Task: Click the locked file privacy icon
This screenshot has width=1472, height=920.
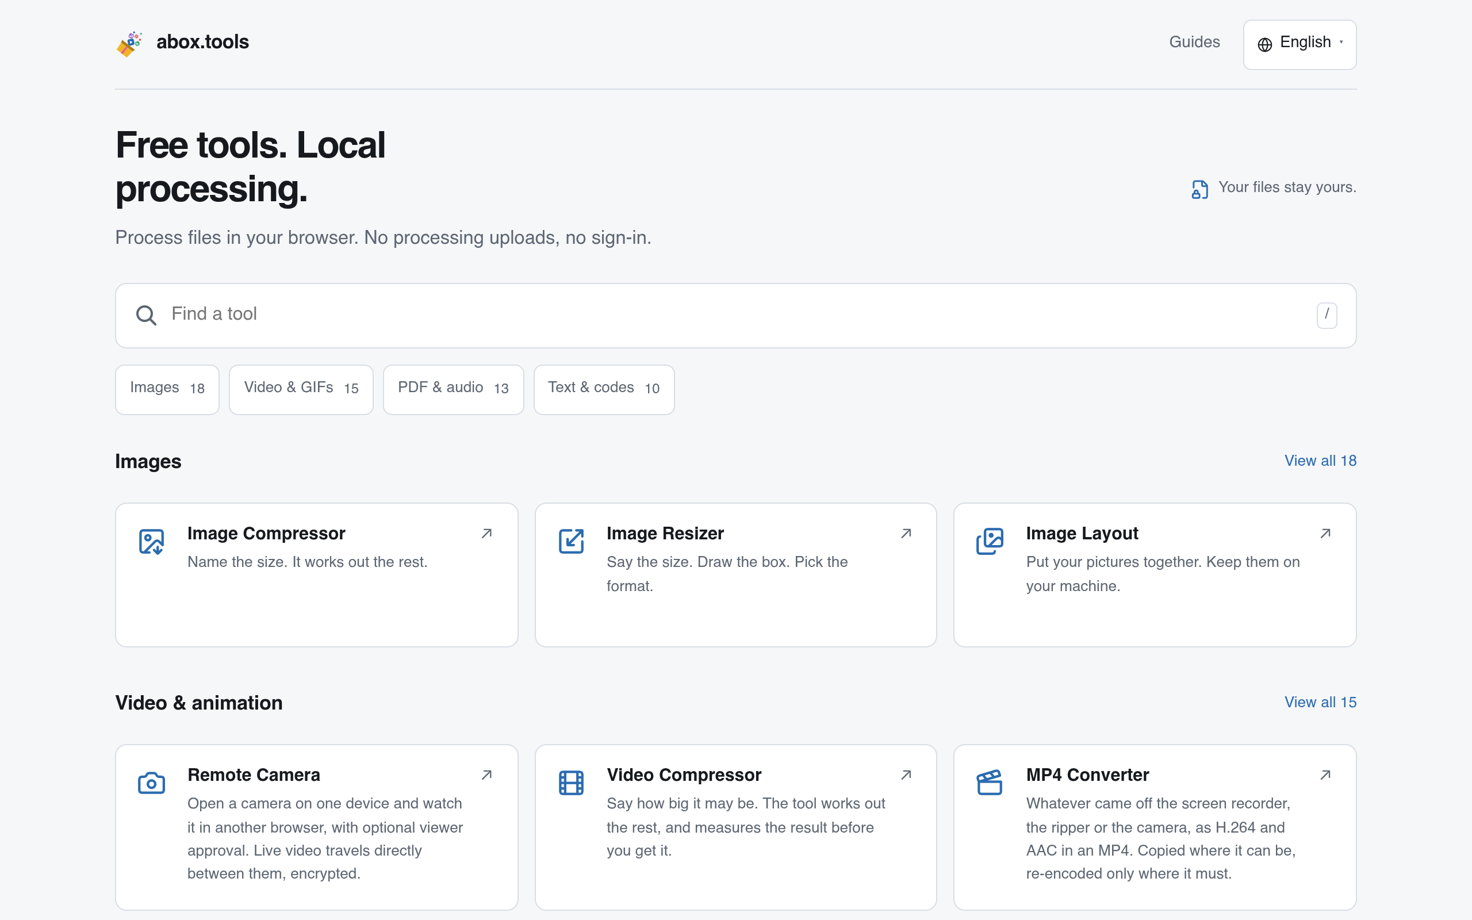Action: (x=1199, y=189)
